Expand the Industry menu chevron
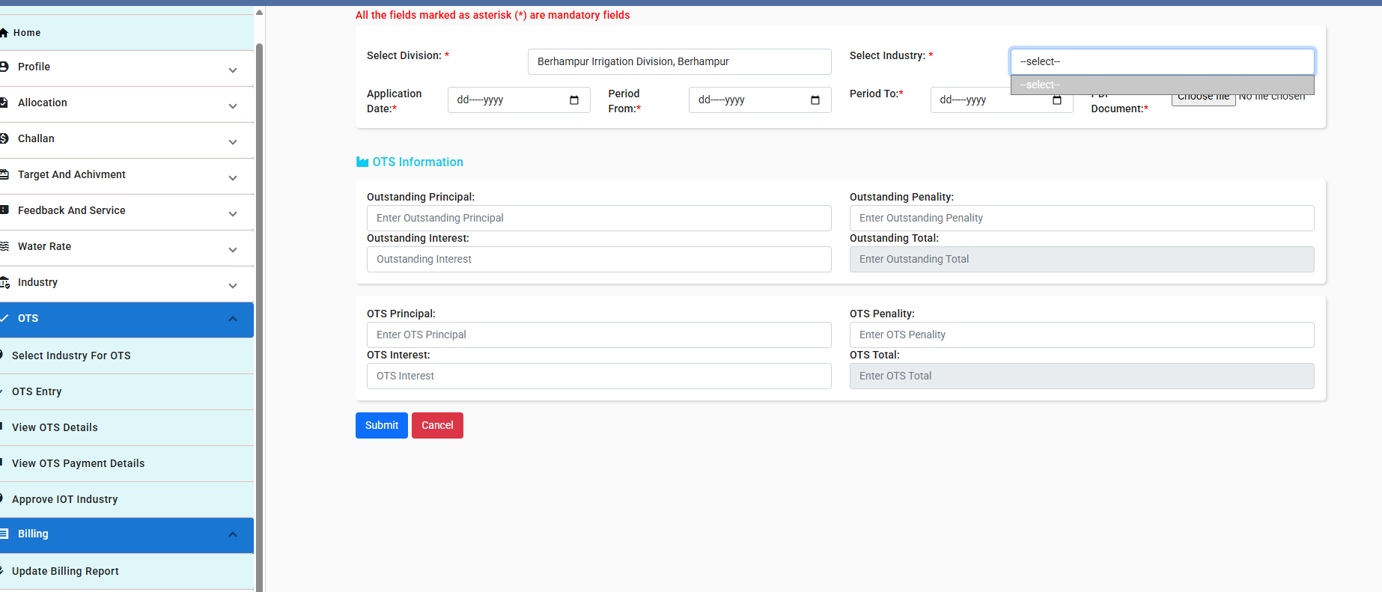This screenshot has height=592, width=1382. [x=233, y=286]
